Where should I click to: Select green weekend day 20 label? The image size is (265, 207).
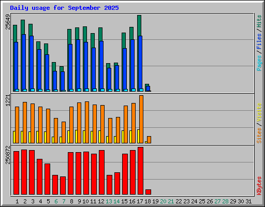[163, 201]
